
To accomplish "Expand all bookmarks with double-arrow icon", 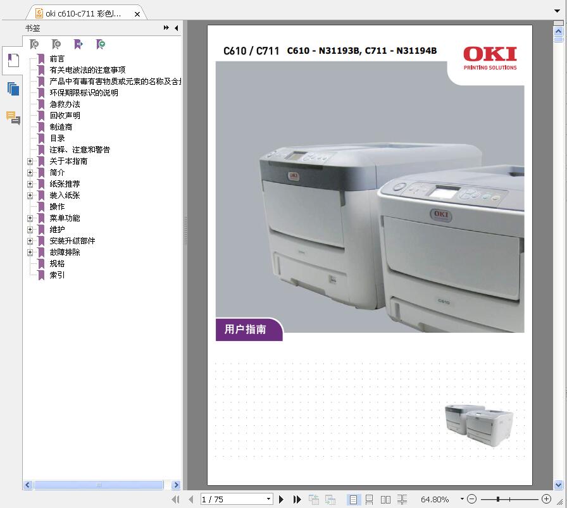I will tap(166, 28).
